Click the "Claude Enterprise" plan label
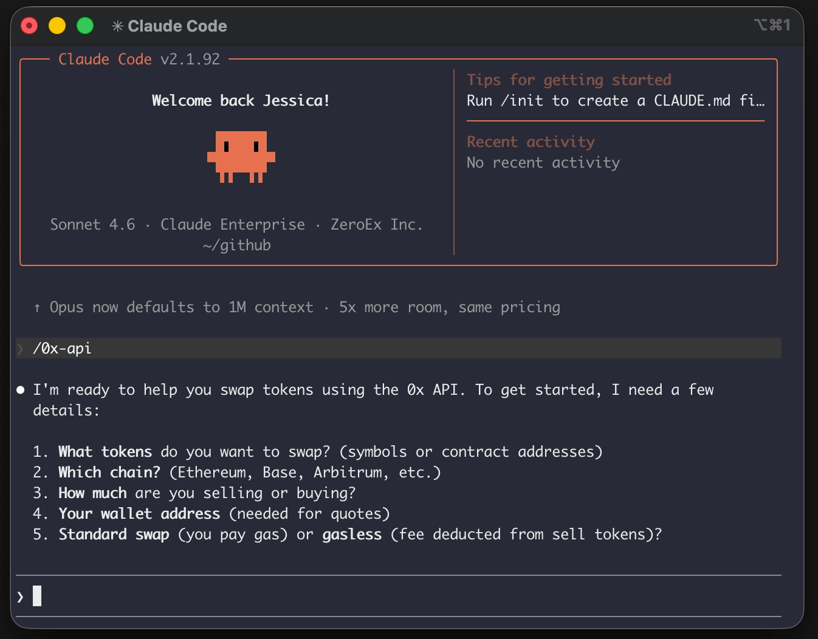Screen dimensions: 818x639 coord(233,224)
